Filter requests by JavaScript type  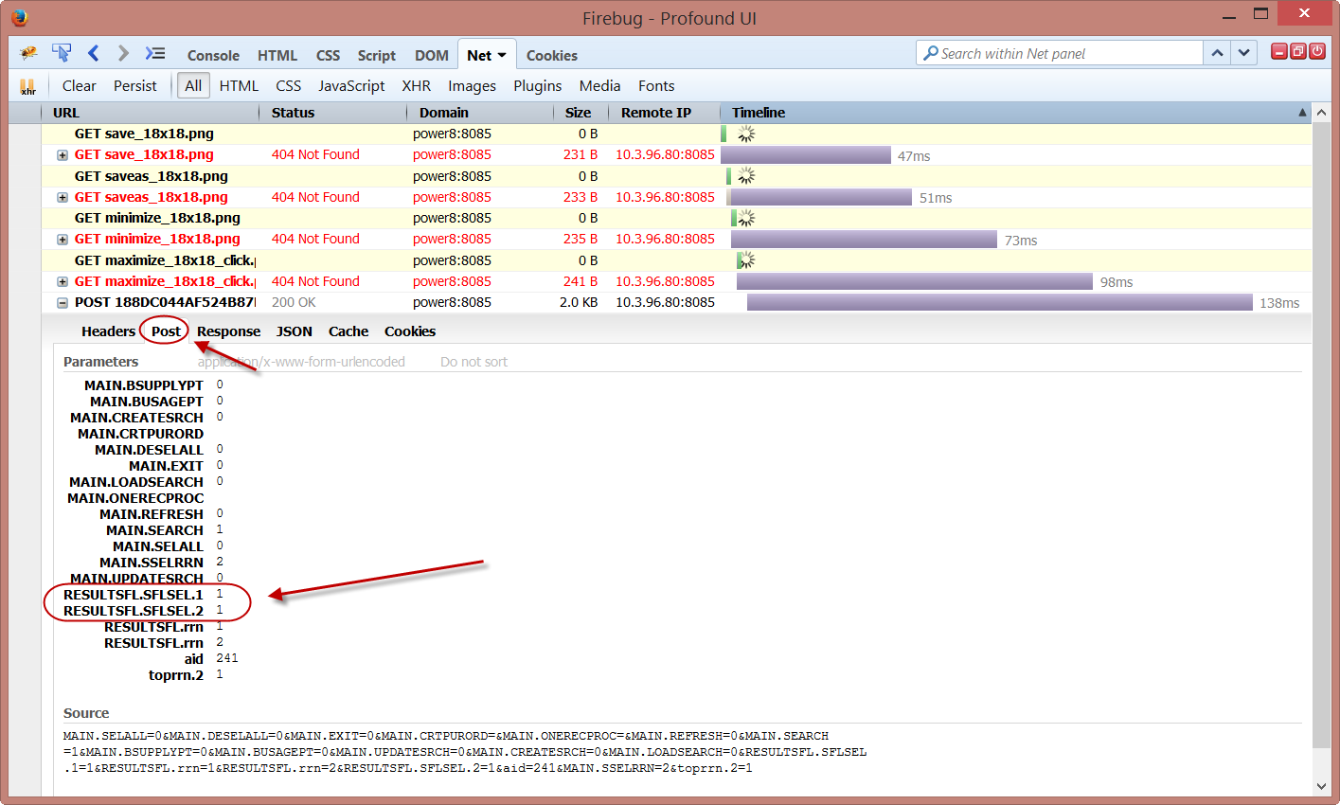click(x=351, y=85)
